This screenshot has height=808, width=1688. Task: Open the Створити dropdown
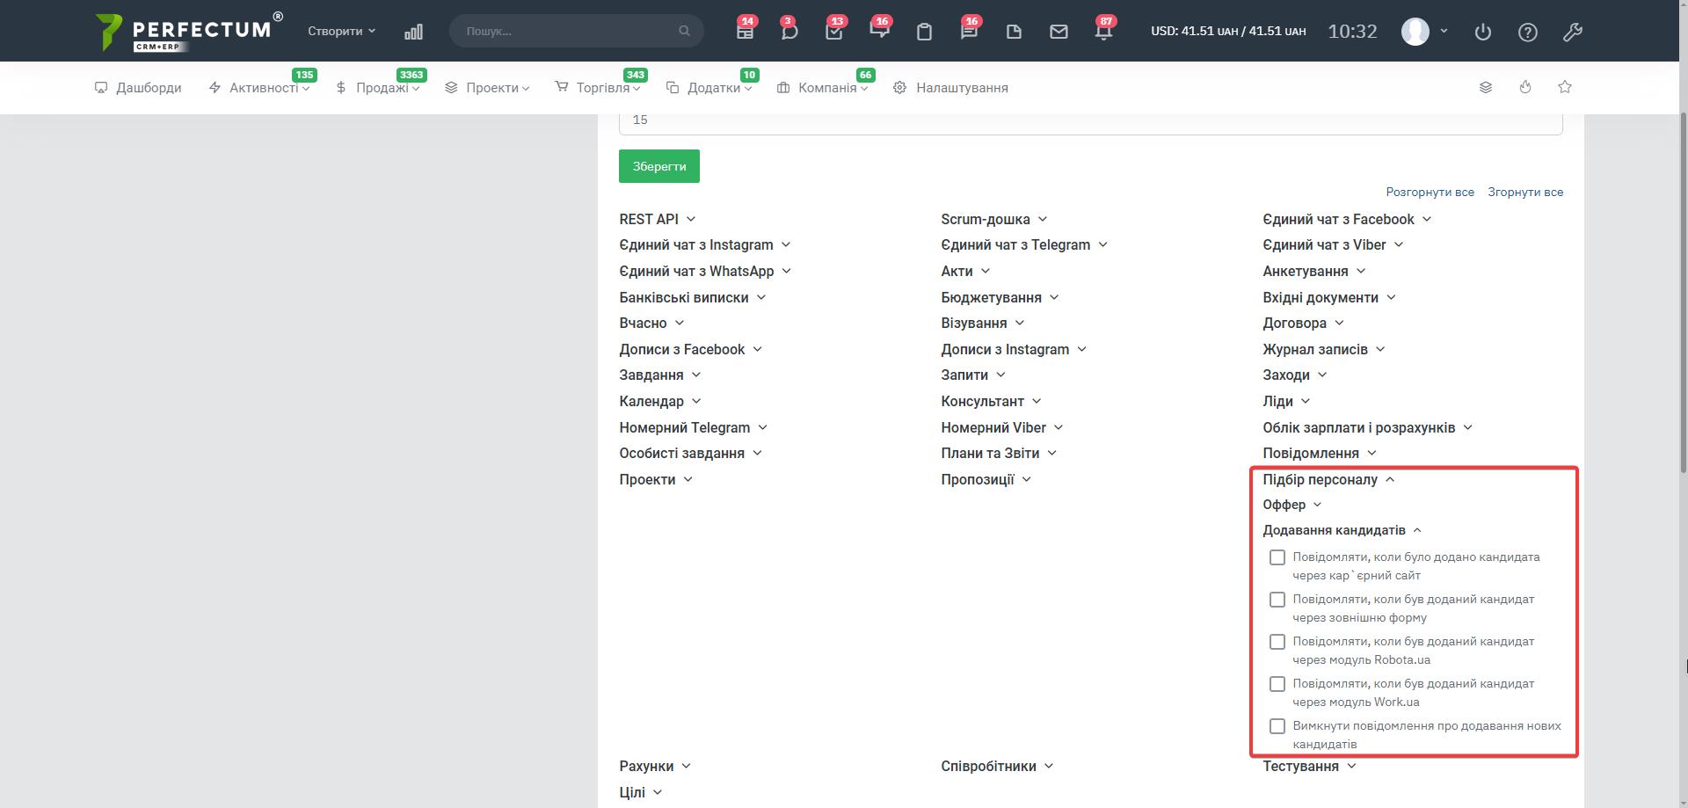point(341,31)
